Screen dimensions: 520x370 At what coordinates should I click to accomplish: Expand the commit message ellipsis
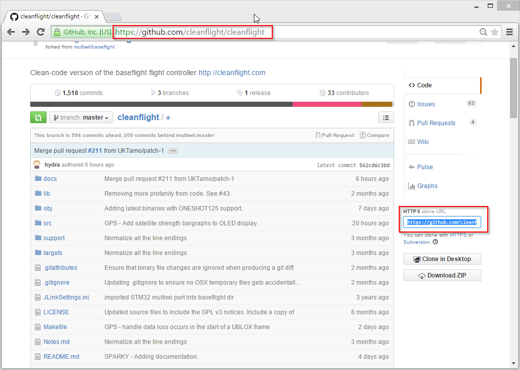pos(173,151)
